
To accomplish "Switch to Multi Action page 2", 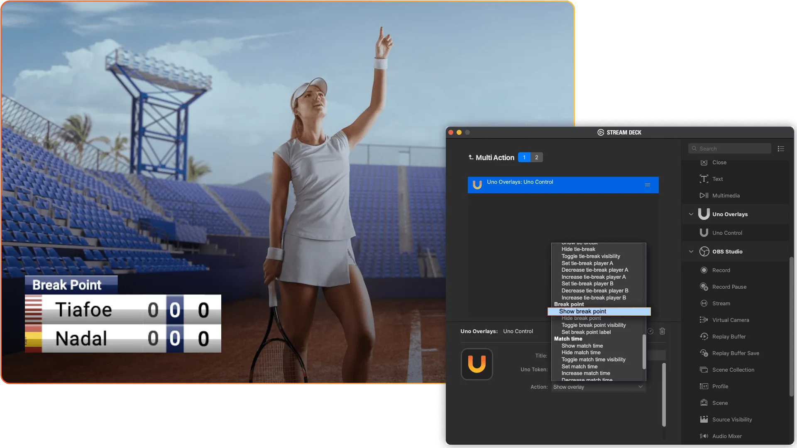I will click(537, 157).
